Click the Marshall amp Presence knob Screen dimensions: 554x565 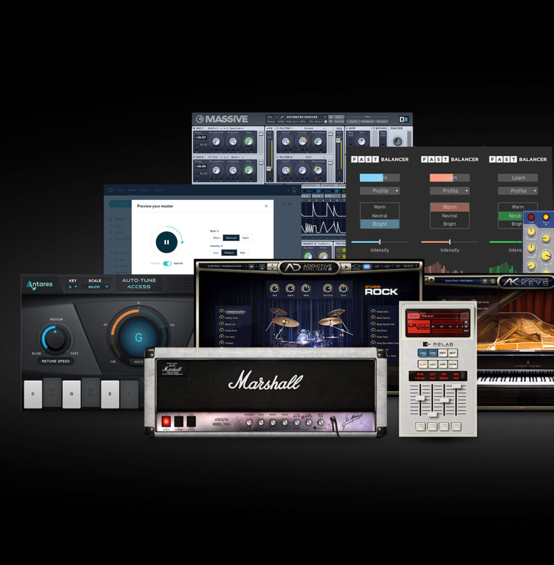pyautogui.click(x=248, y=422)
